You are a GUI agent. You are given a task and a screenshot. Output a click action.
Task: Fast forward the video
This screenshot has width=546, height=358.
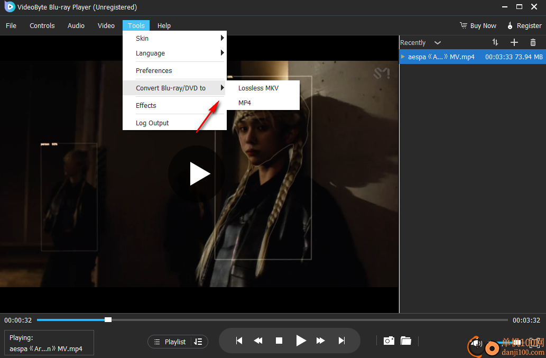(x=320, y=341)
